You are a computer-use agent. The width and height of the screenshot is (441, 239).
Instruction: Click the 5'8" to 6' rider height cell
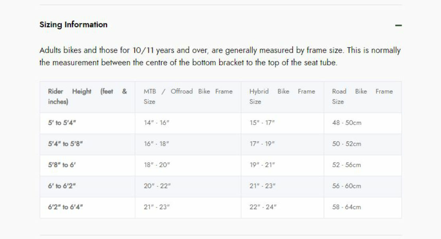click(62, 165)
